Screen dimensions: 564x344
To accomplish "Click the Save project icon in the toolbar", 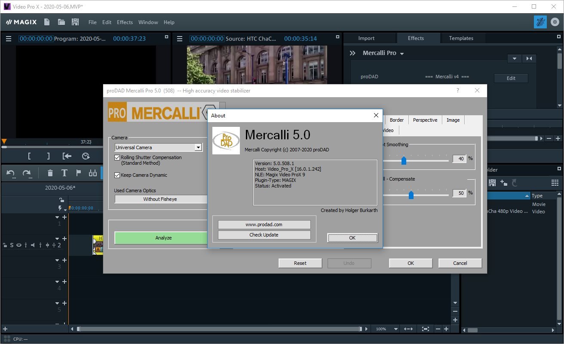I will pos(75,22).
